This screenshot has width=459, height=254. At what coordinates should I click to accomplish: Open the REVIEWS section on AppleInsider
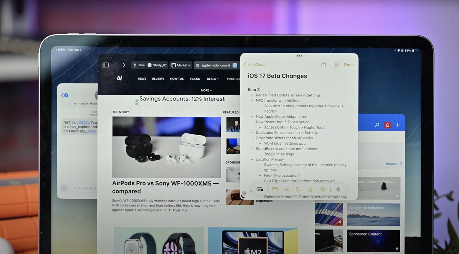click(158, 79)
